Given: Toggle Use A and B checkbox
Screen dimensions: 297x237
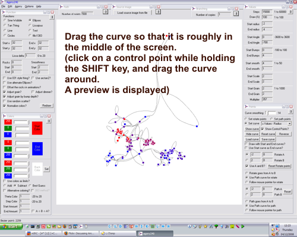Looking at the screenshot, I should click(x=247, y=166).
